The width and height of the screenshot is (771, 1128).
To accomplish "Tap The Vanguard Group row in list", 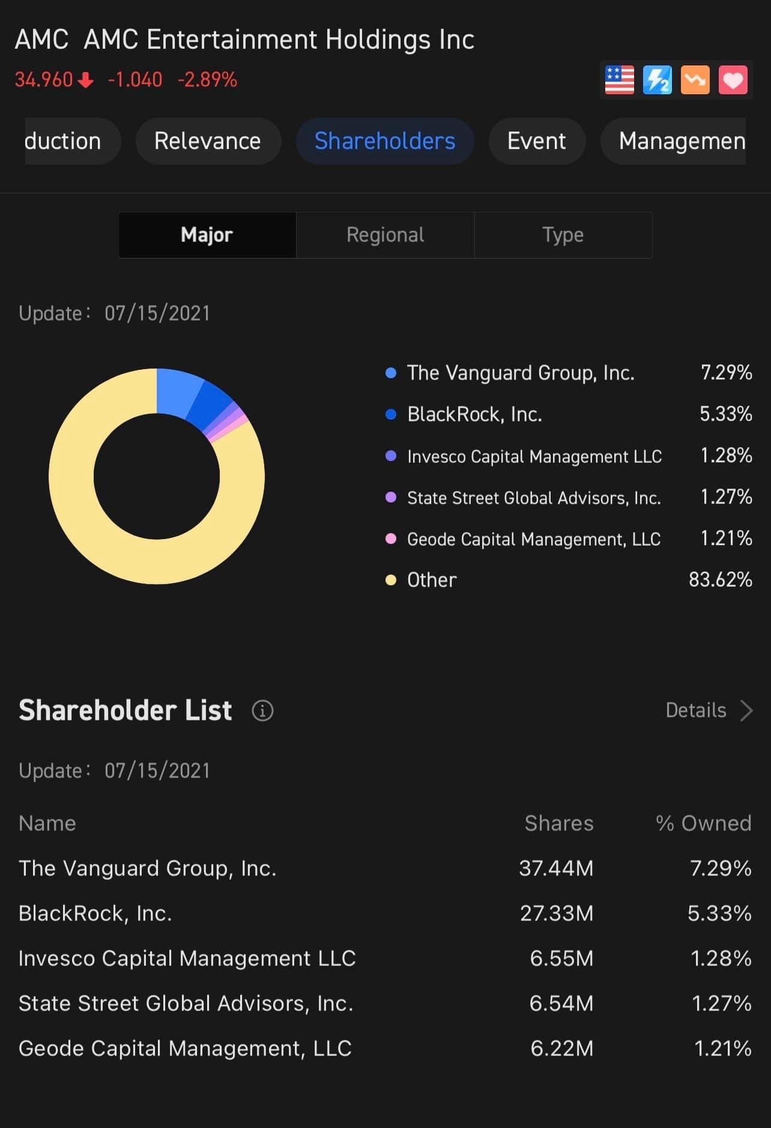I will point(384,868).
